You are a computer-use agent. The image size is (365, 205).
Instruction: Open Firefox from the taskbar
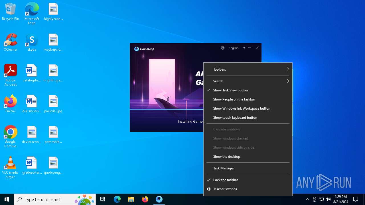point(145,199)
